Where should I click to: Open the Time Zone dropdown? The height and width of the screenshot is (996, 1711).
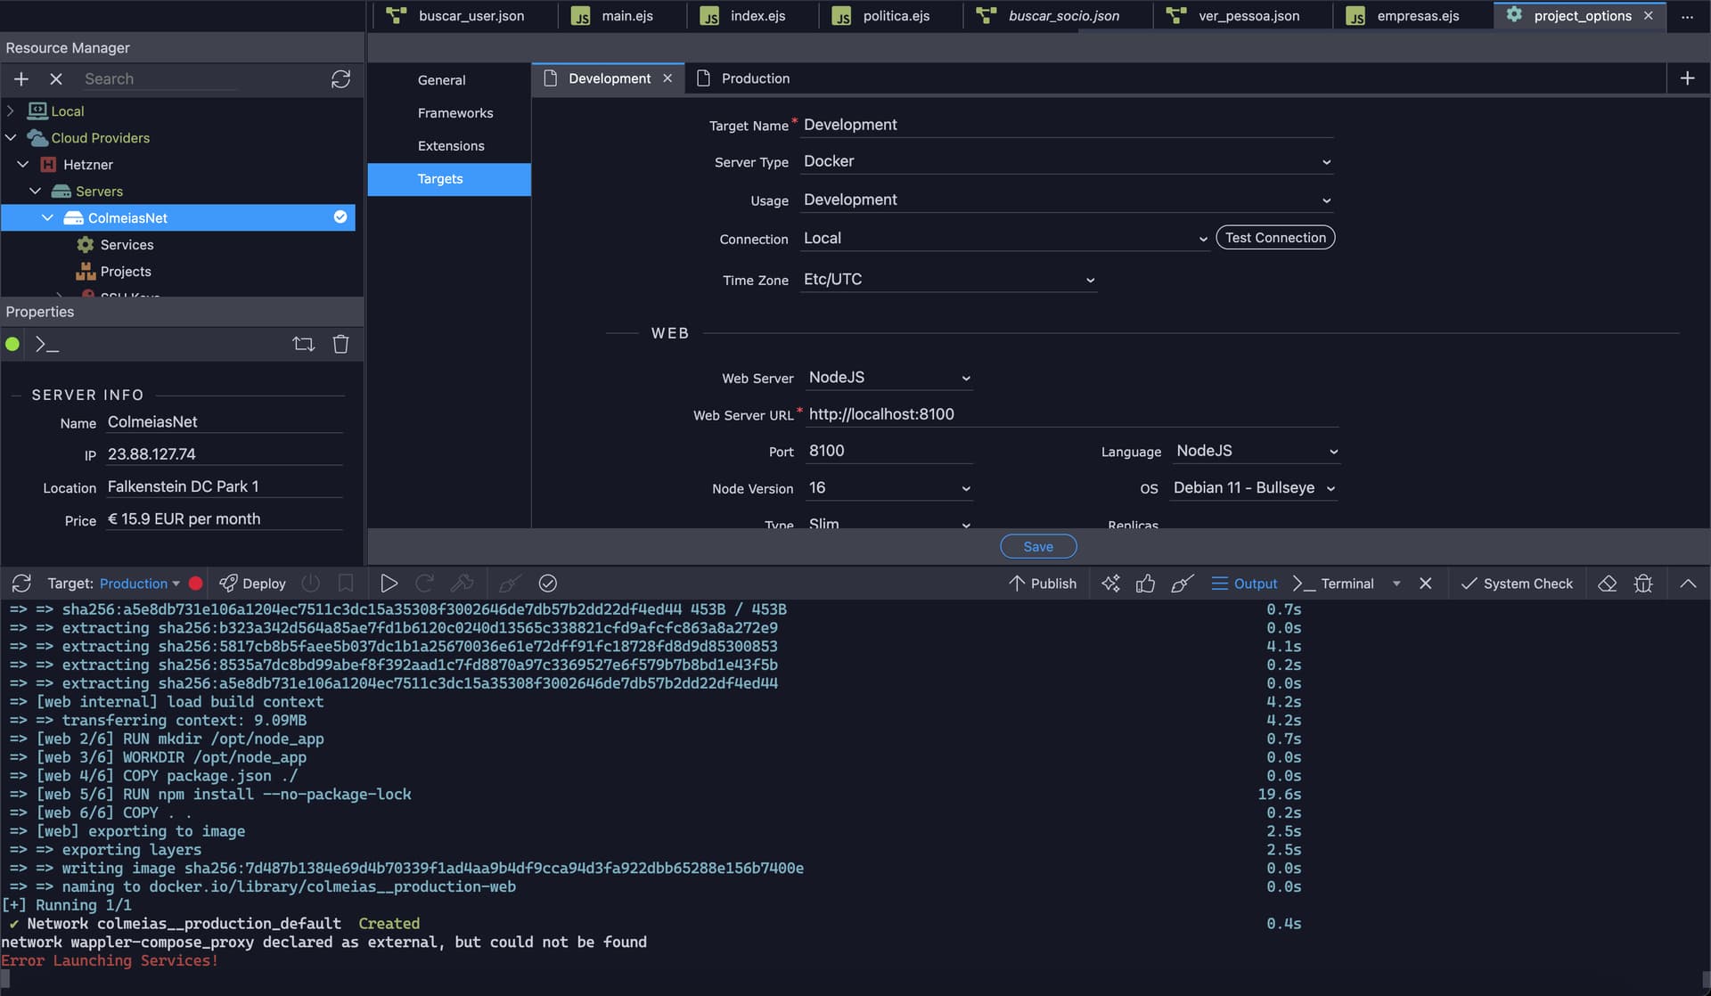pyautogui.click(x=948, y=279)
